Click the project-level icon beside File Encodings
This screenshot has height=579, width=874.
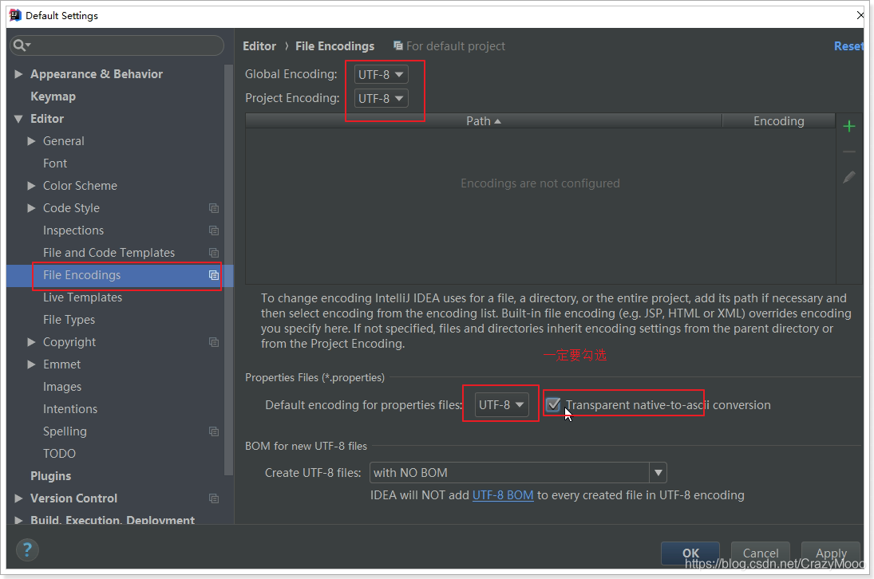pos(213,275)
